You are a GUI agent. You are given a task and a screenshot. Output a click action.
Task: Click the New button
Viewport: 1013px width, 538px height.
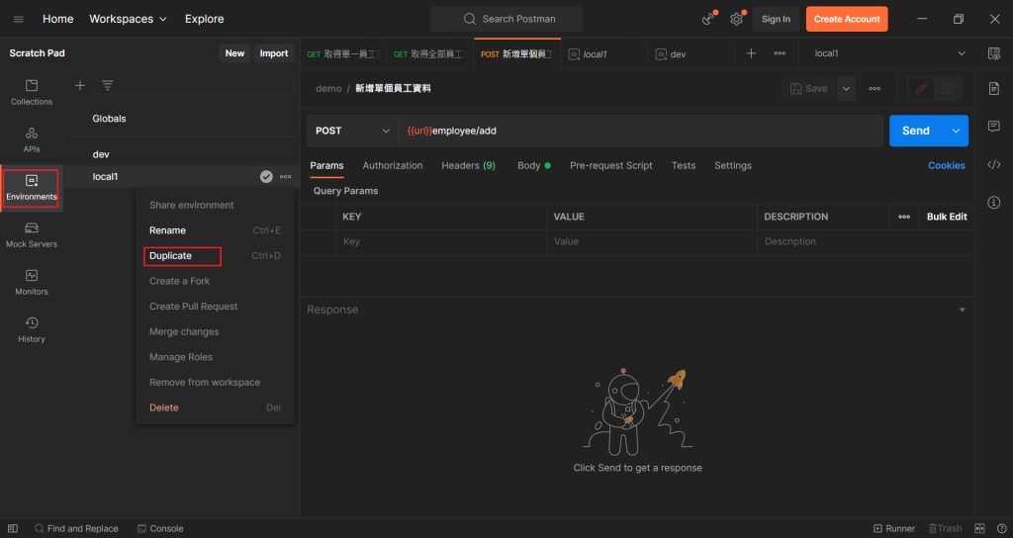click(x=234, y=53)
